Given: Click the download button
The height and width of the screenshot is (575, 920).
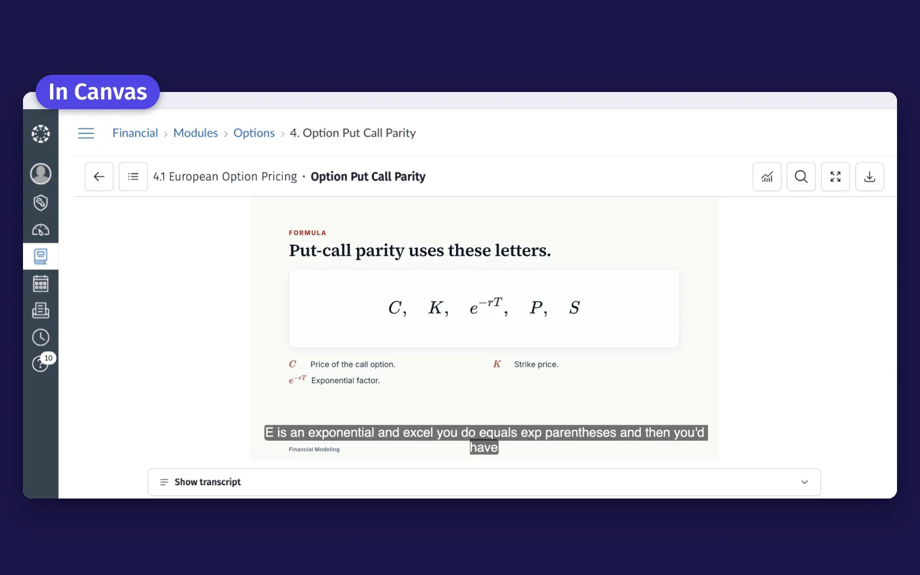Looking at the screenshot, I should click(869, 177).
